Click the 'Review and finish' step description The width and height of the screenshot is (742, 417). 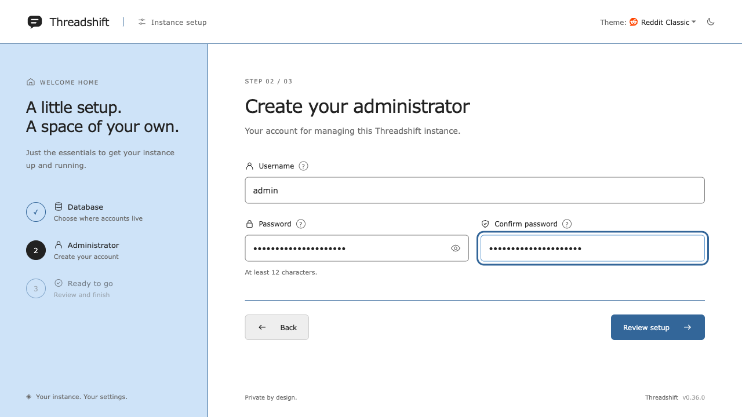82,295
